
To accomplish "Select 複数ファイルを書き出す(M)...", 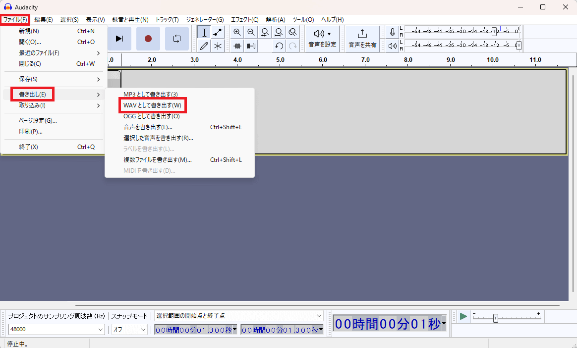I will (179, 160).
